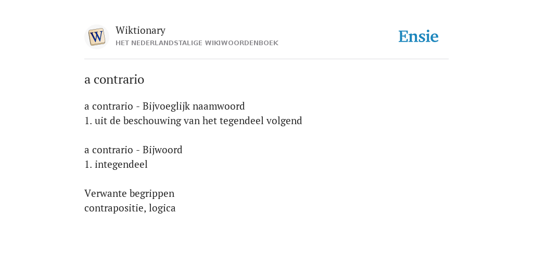Open the Ensie logo link
The image size is (533, 266).
418,36
